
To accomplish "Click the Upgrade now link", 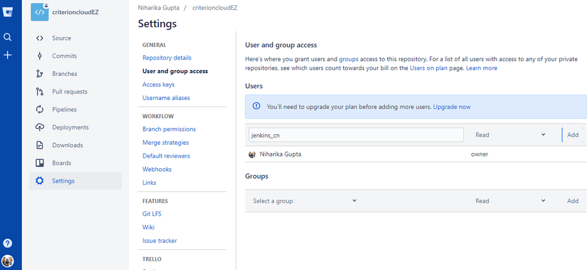I will click(451, 107).
